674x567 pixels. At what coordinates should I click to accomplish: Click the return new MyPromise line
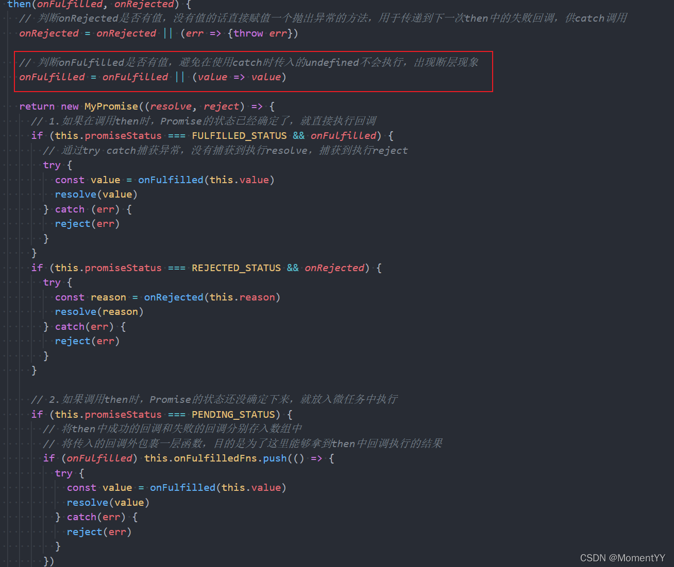[x=147, y=107]
